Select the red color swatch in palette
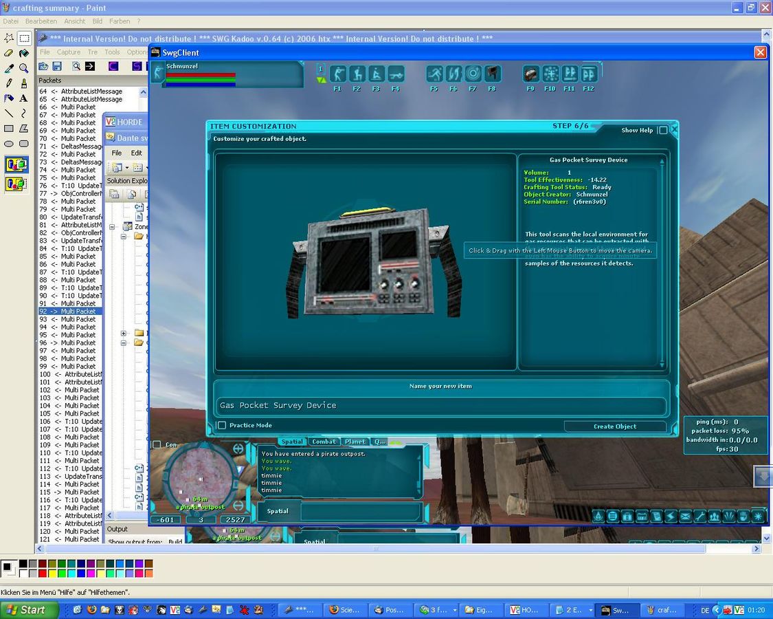Screen dimensions: 773x619 point(43,573)
